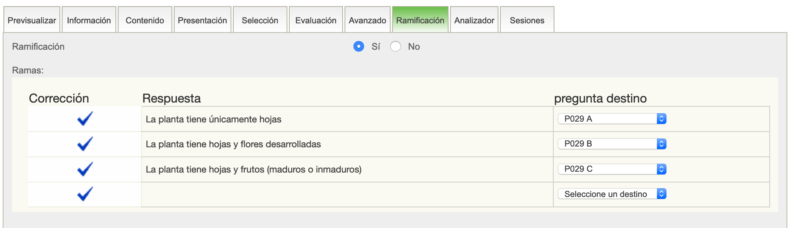
Task: Open the Presentación tab
Action: pyautogui.click(x=202, y=20)
